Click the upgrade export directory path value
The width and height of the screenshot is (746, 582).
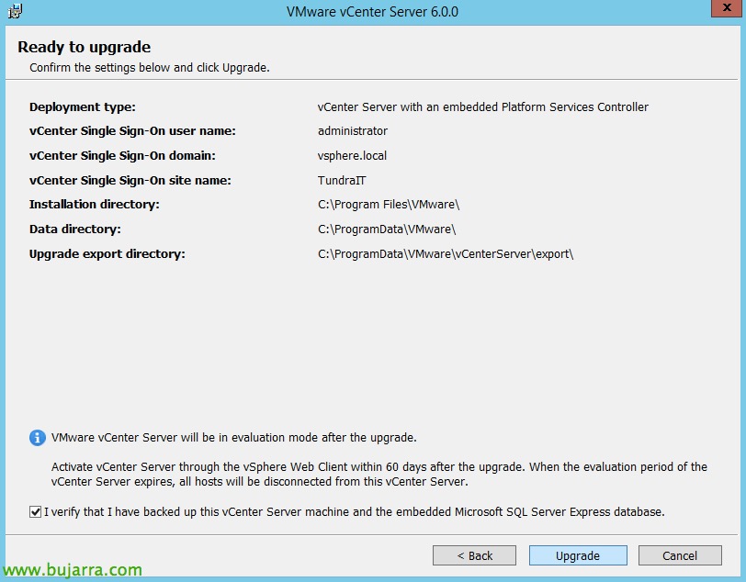tap(446, 254)
